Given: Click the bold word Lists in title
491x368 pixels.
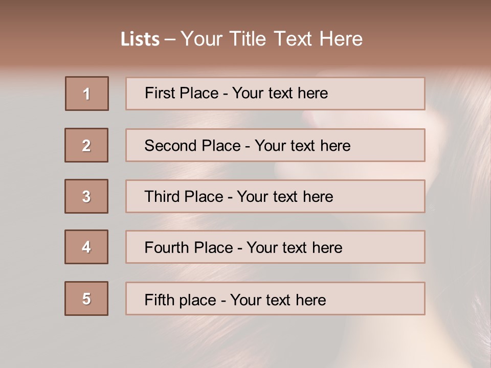Looking at the screenshot, I should [x=140, y=39].
